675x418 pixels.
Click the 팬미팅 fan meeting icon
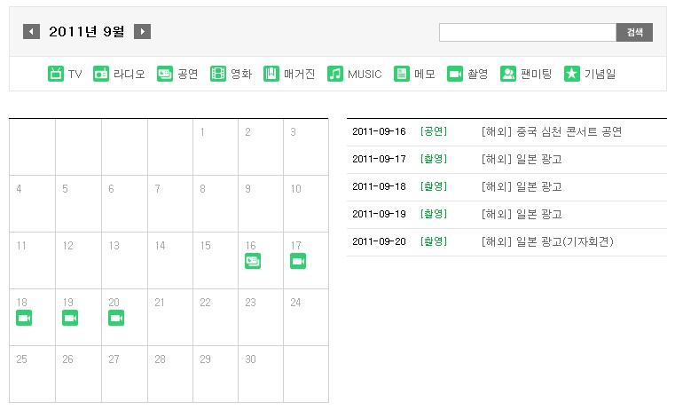click(x=508, y=74)
